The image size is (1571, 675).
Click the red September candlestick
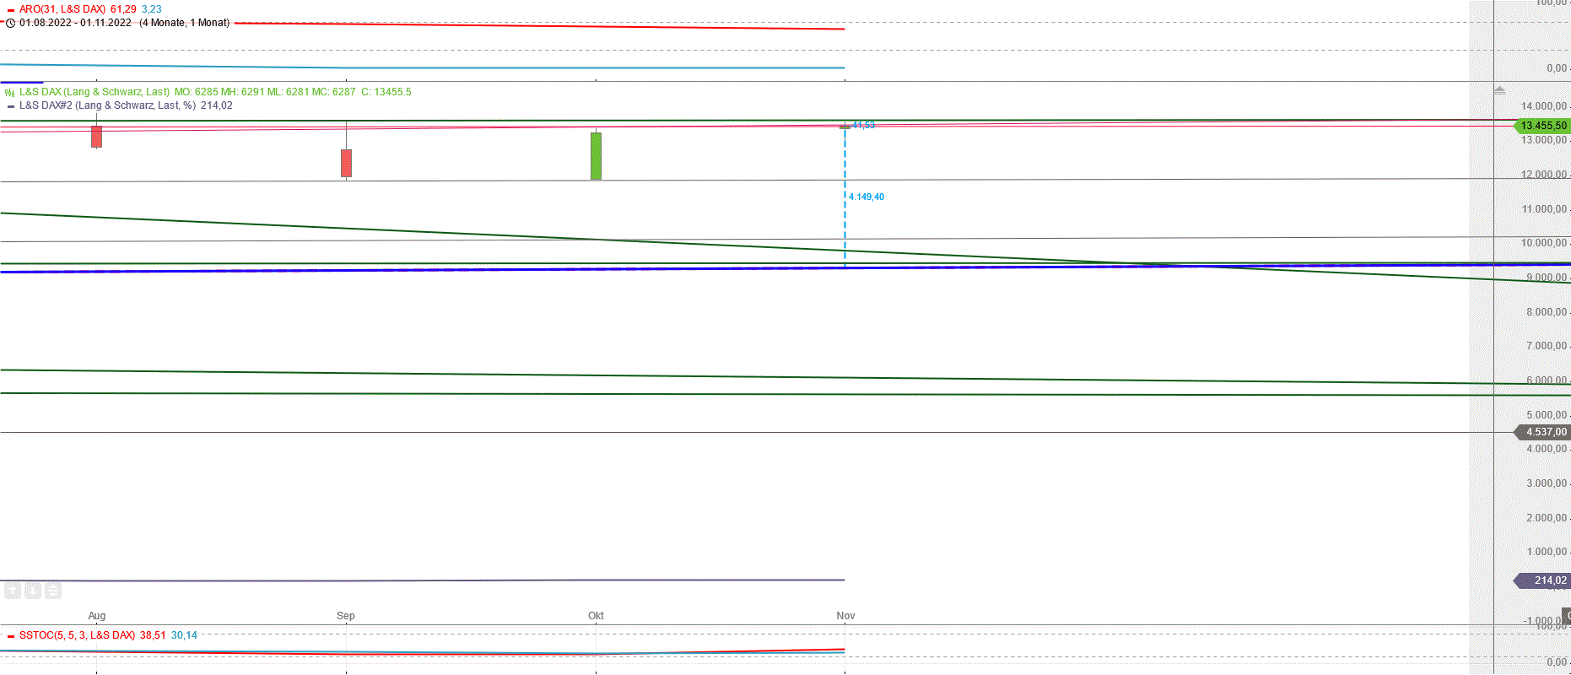[346, 163]
